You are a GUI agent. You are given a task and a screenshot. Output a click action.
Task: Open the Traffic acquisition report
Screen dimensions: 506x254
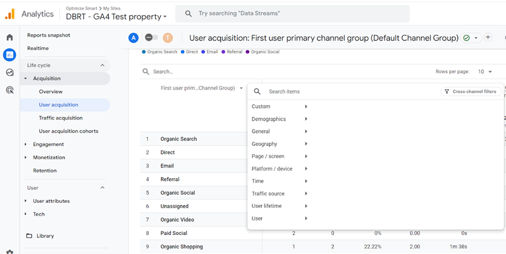click(x=61, y=118)
